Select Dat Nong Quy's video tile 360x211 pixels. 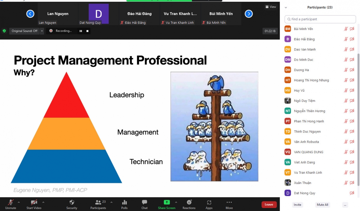[99, 14]
